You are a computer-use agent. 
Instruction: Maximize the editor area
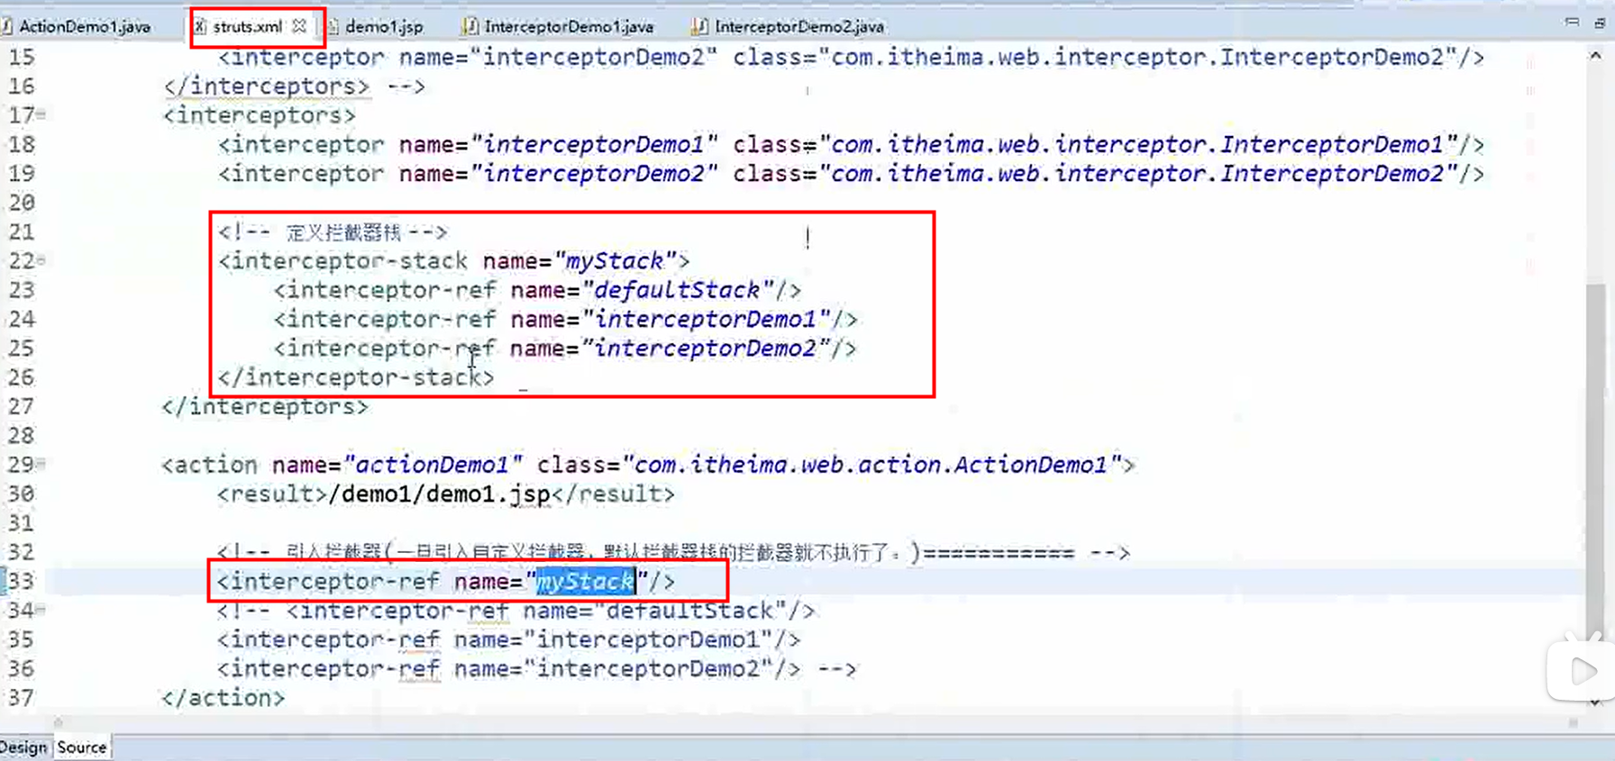coord(1600,23)
